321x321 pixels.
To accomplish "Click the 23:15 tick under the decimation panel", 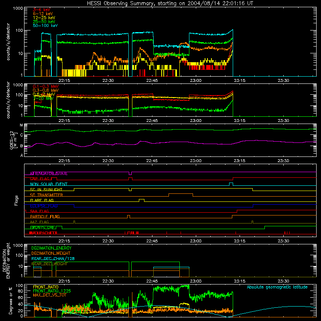I will click(x=240, y=281).
